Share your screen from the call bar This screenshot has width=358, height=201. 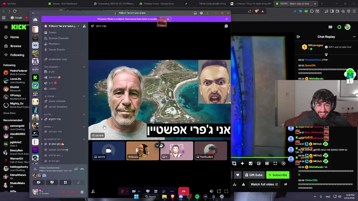point(148,191)
